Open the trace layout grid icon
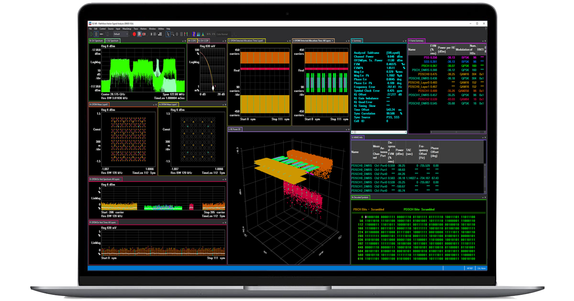Image resolution: width=574 pixels, height=301 pixels. point(154,34)
